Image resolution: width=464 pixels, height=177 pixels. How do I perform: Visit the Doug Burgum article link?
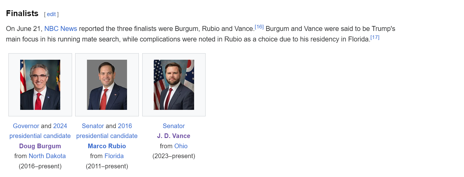[40, 146]
